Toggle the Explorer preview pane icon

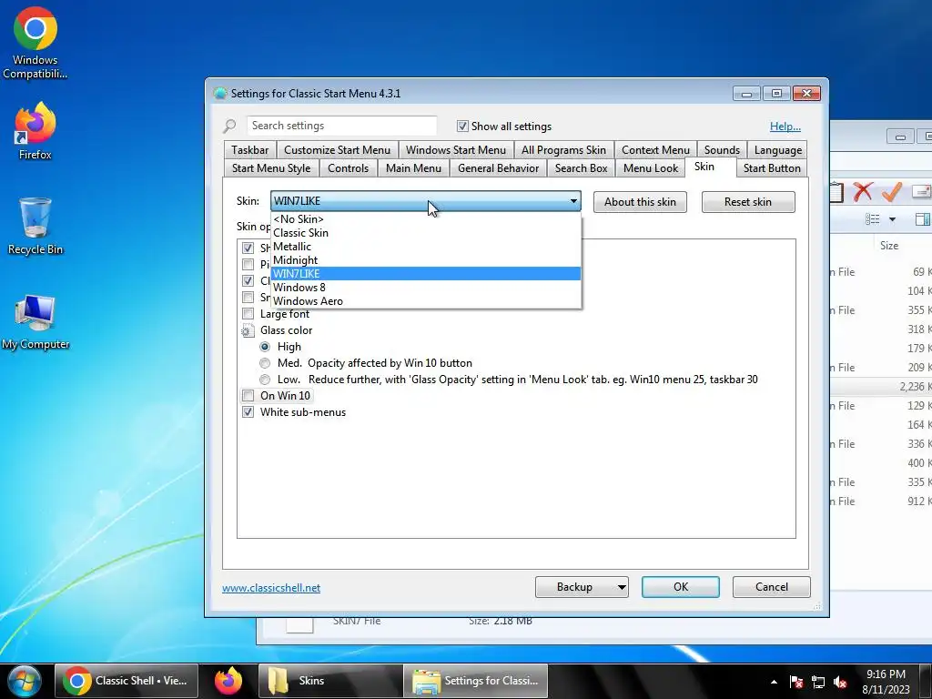[x=923, y=219]
